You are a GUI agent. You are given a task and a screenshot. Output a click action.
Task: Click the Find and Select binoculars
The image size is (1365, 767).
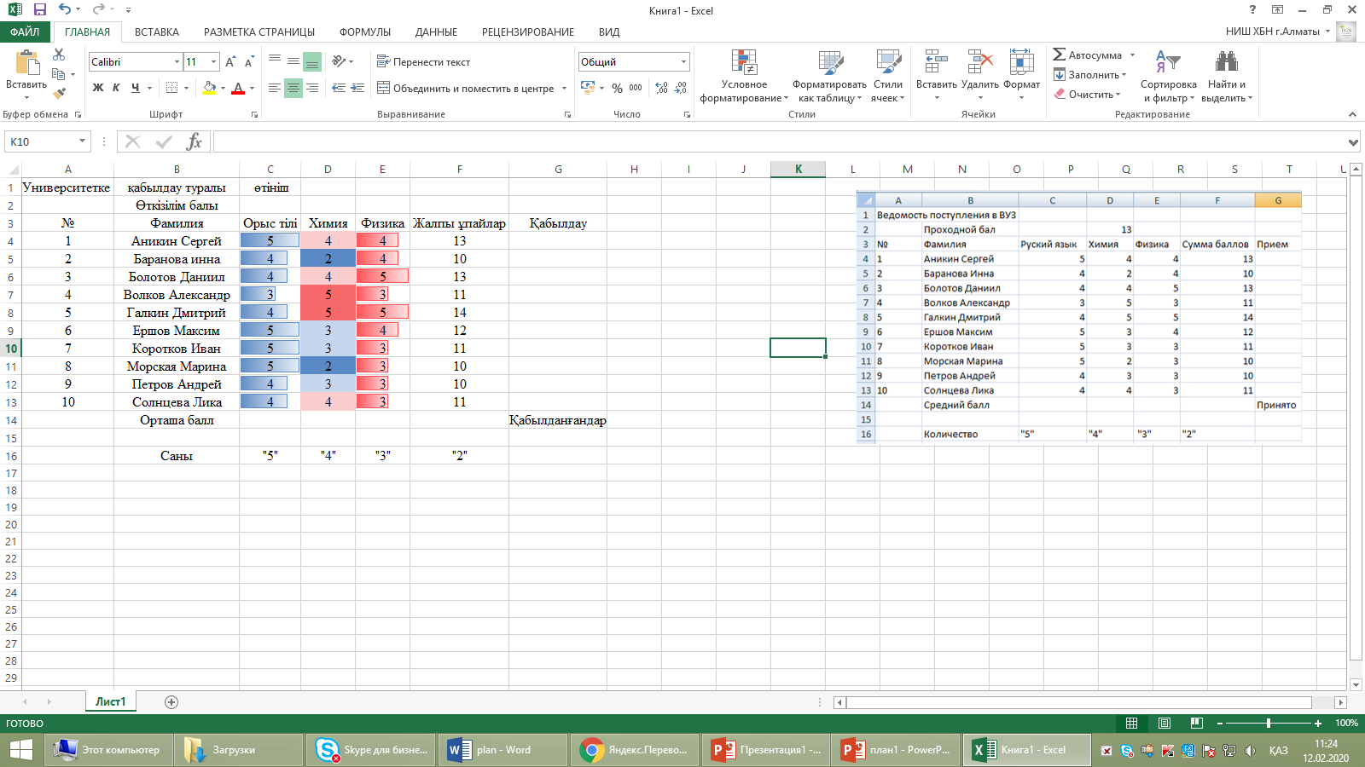[x=1226, y=63]
